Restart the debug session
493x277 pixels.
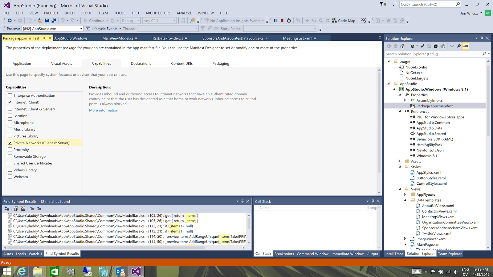pyautogui.click(x=289, y=21)
